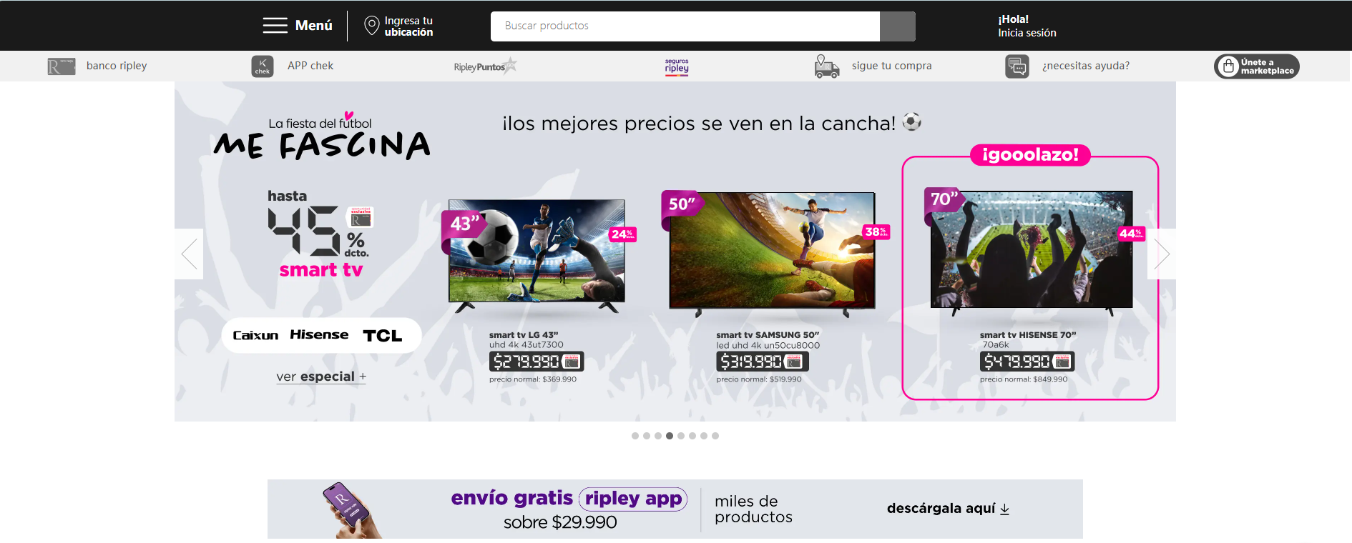Select the fourth carousel dot indicator
The image size is (1352, 543).
click(670, 436)
